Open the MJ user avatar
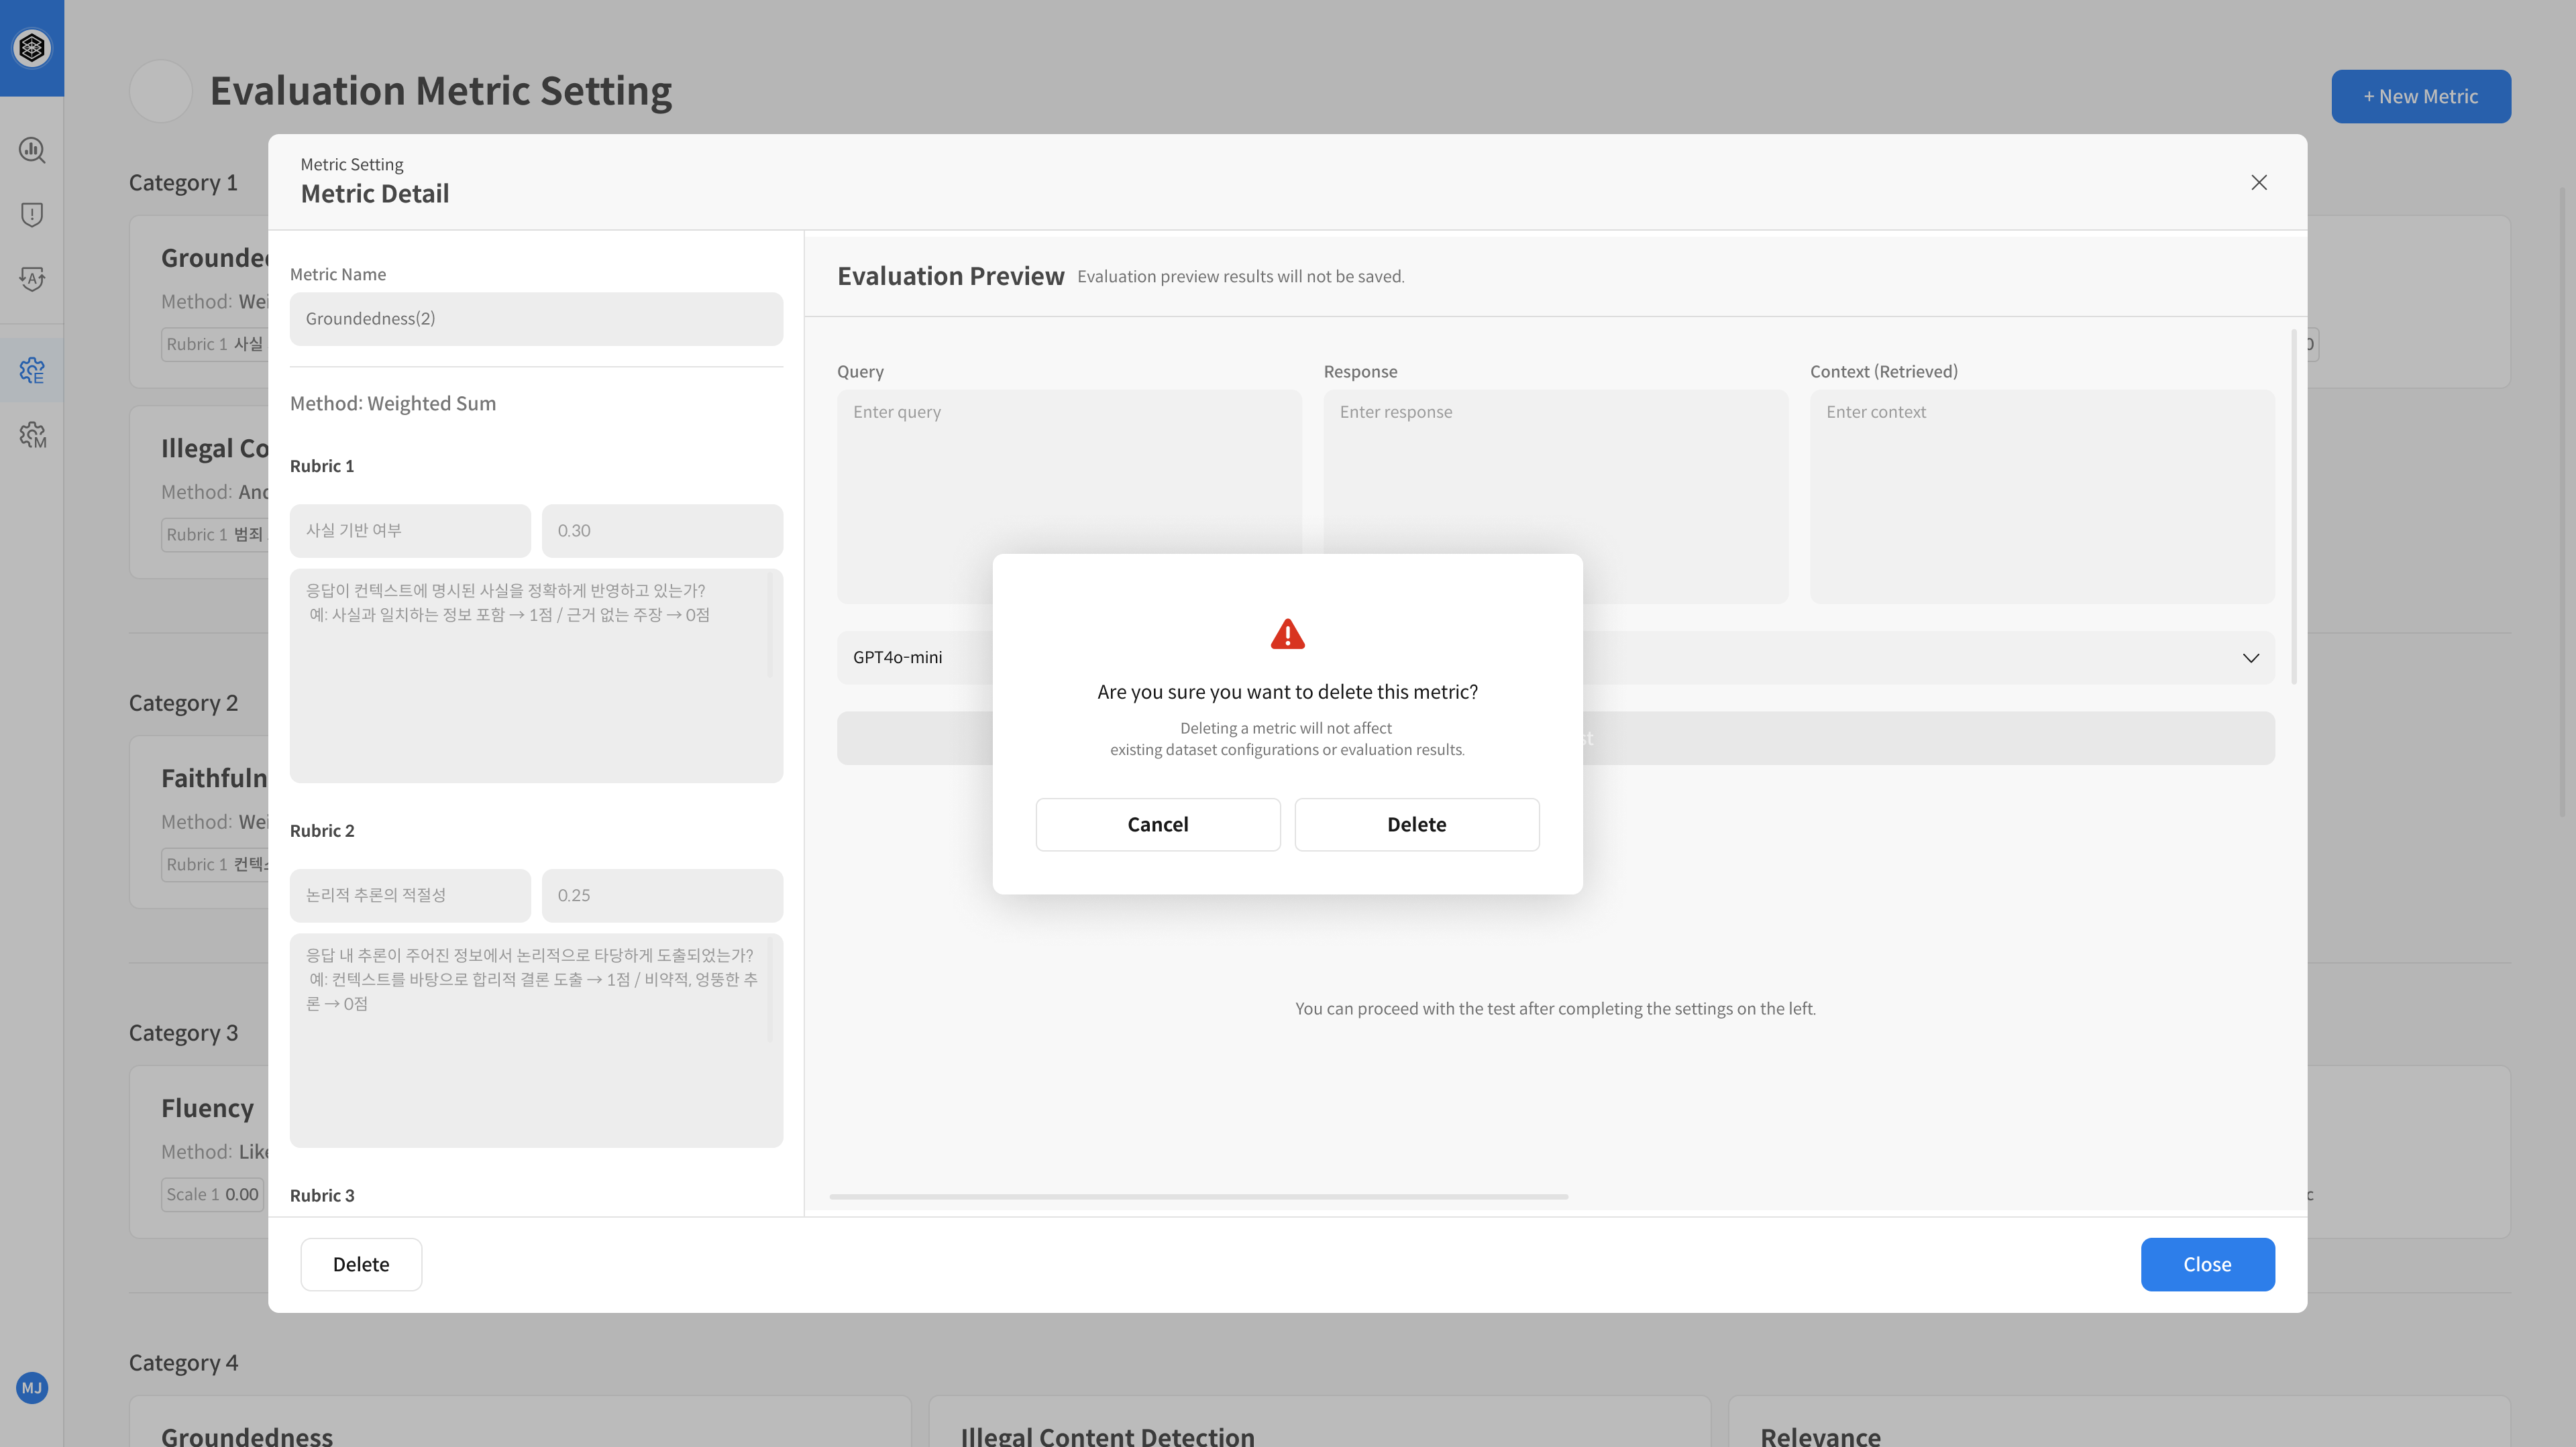Viewport: 2576px width, 1447px height. pyautogui.click(x=32, y=1388)
